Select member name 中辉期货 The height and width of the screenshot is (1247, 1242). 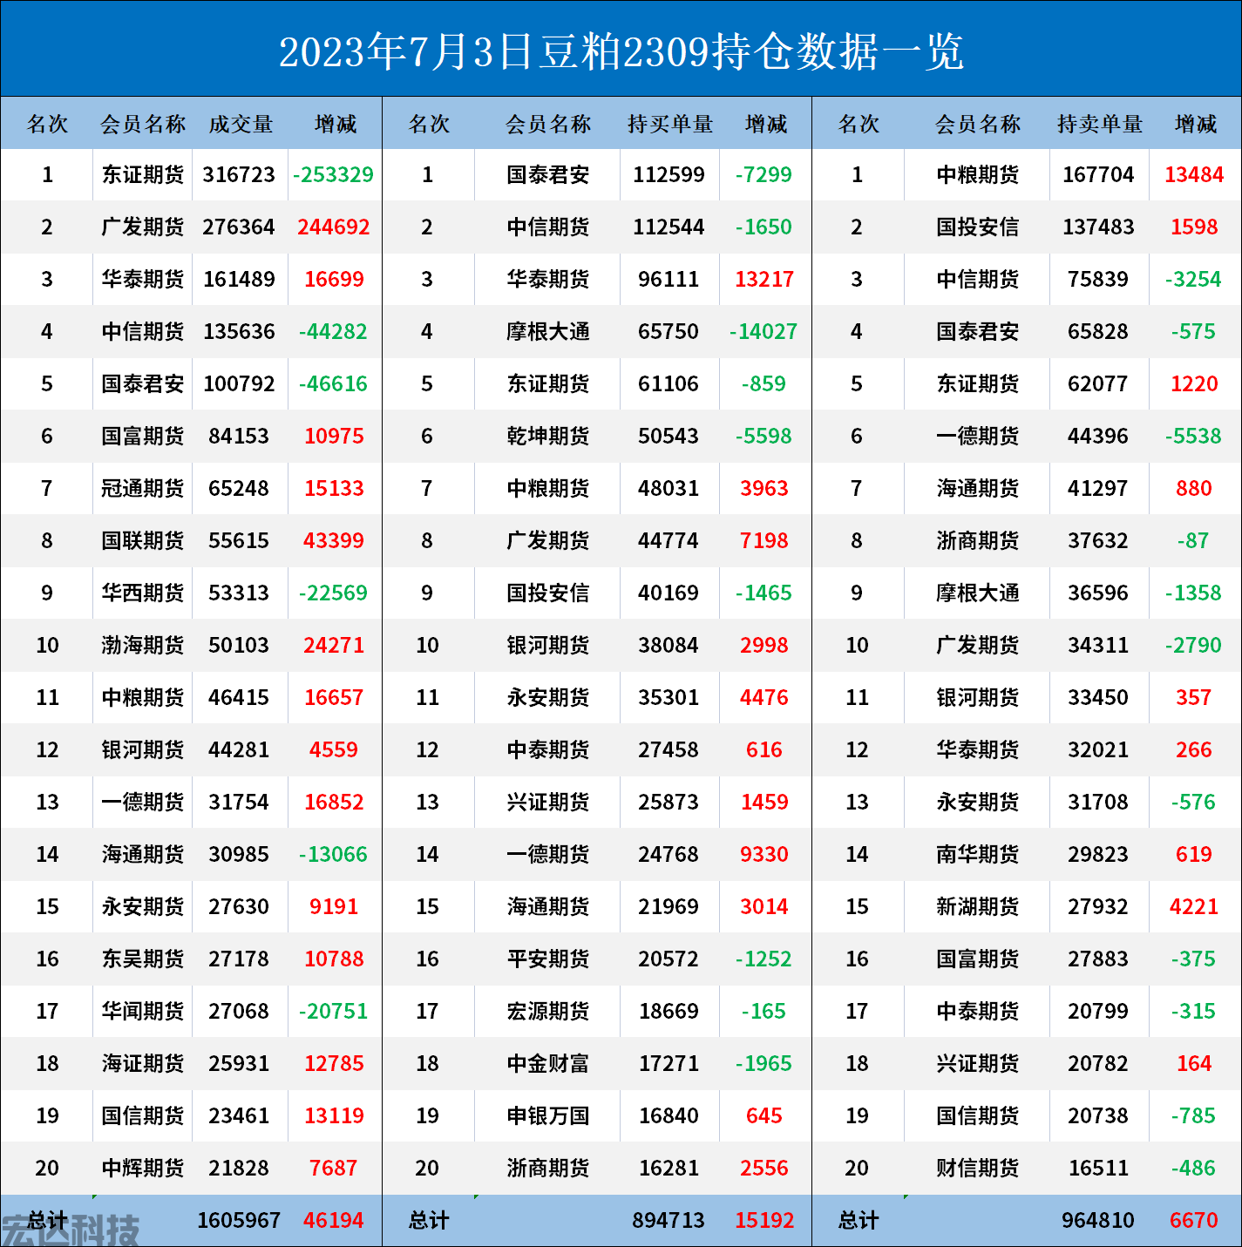click(x=143, y=1168)
